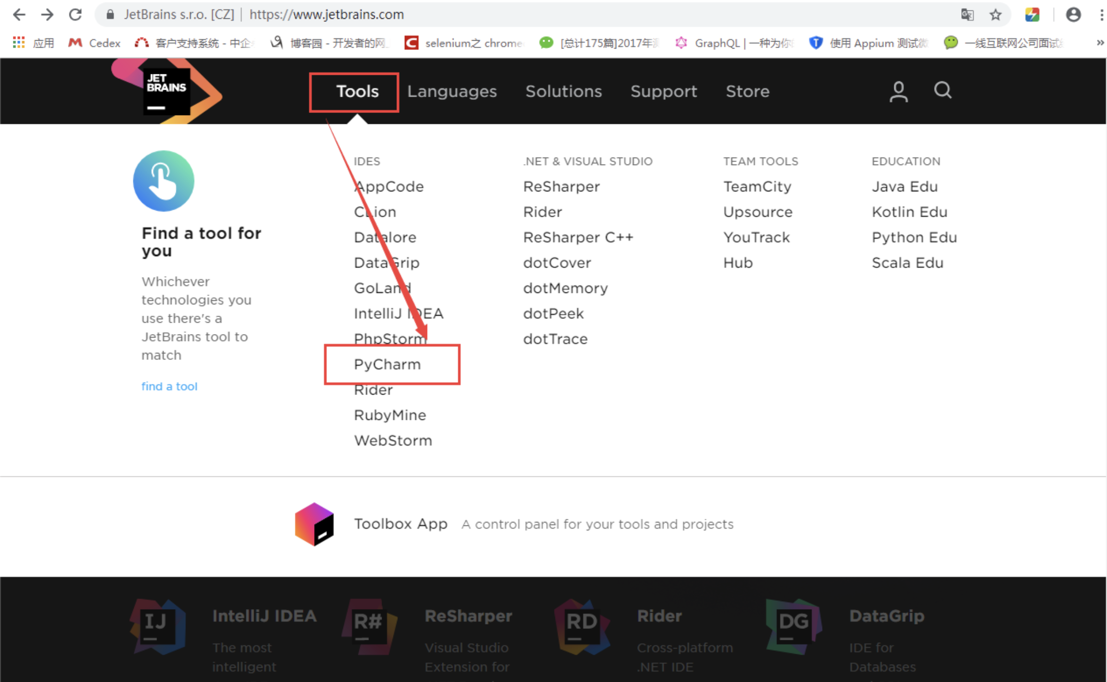
Task: Open YouTrack under Team Tools
Action: (x=757, y=237)
